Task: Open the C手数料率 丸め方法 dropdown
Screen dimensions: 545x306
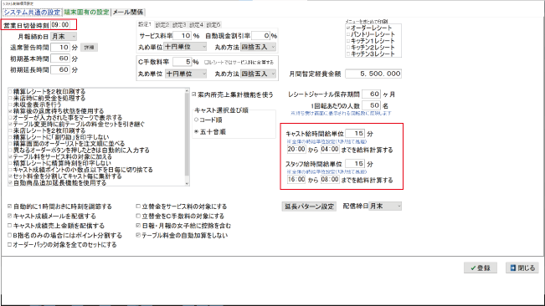Action: [x=259, y=74]
